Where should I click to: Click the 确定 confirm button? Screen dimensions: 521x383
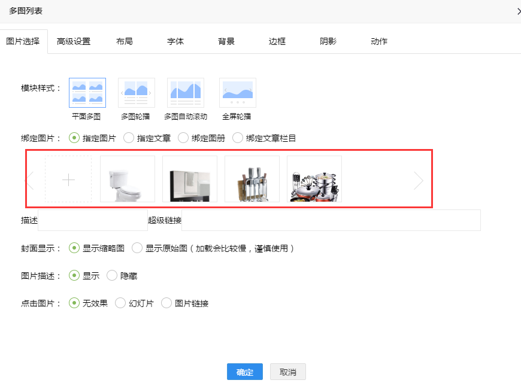pyautogui.click(x=244, y=372)
